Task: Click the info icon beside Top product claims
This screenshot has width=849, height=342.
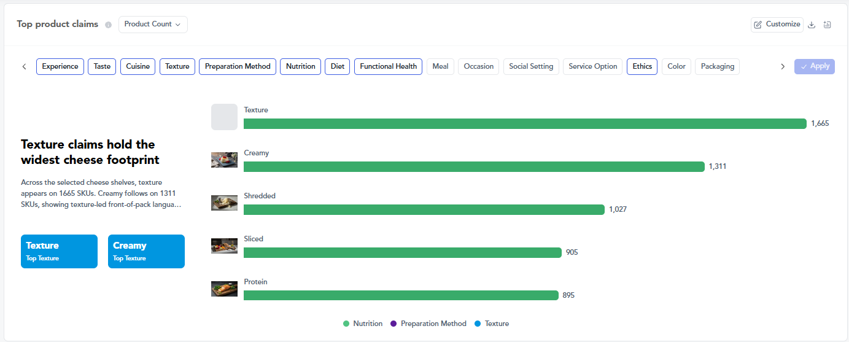Action: click(109, 25)
